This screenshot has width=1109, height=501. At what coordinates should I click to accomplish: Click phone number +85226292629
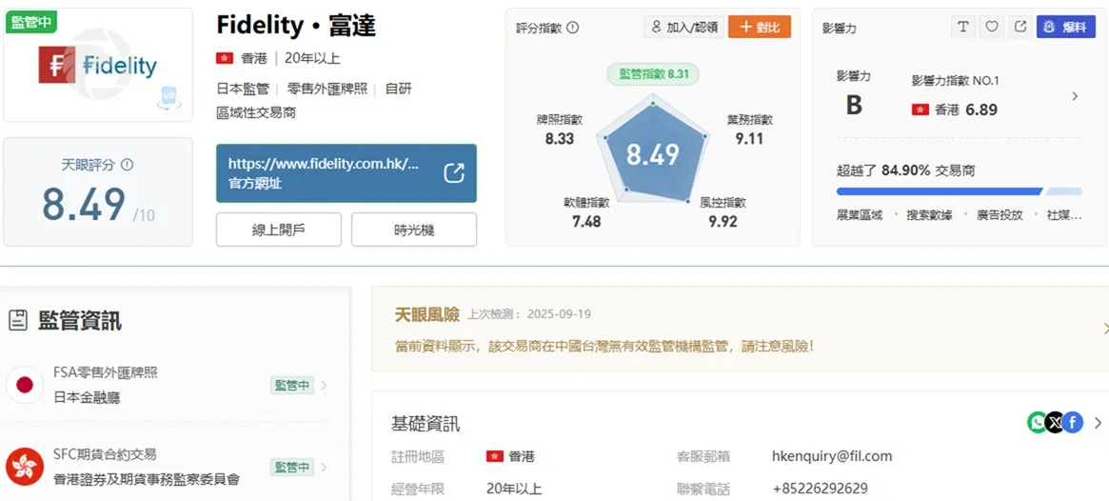[820, 489]
